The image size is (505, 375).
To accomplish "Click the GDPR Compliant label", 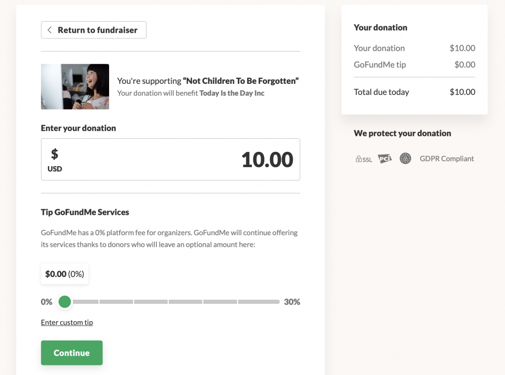I will tap(447, 158).
